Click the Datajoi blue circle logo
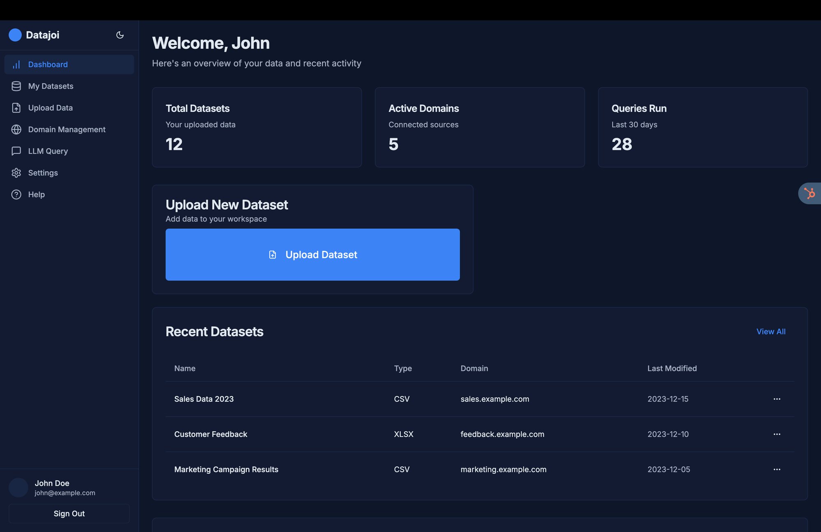 [15, 35]
